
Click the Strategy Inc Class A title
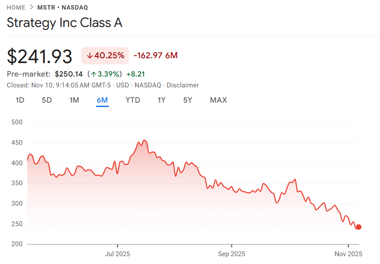(x=65, y=23)
